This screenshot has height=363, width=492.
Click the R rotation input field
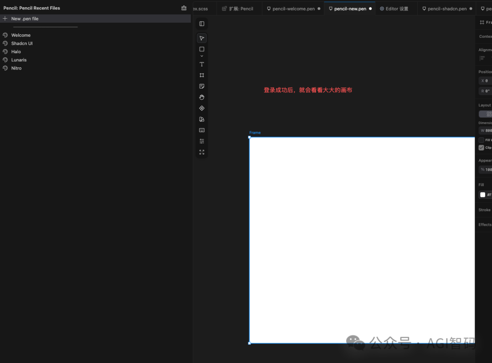tap(486, 91)
